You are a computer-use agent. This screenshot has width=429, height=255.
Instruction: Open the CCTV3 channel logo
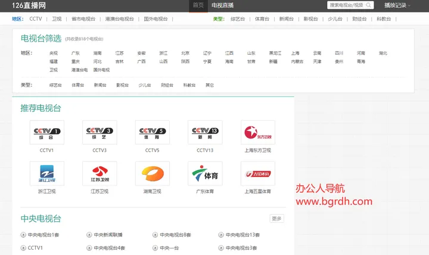[100, 133]
